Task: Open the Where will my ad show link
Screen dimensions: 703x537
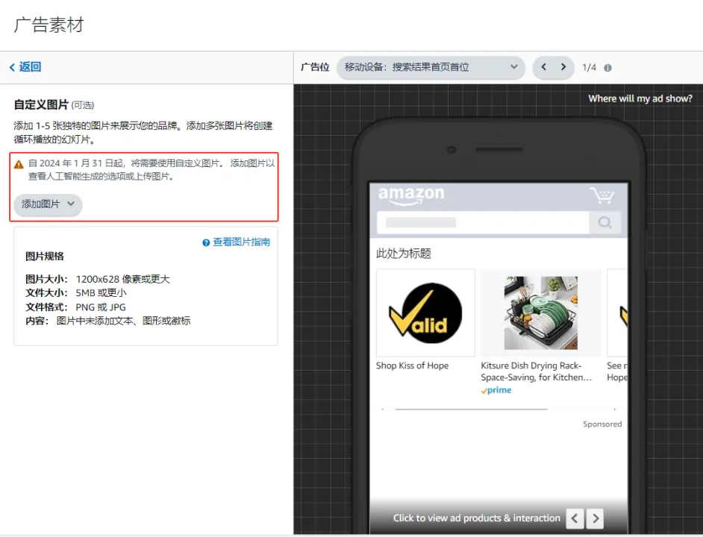Action: 640,98
